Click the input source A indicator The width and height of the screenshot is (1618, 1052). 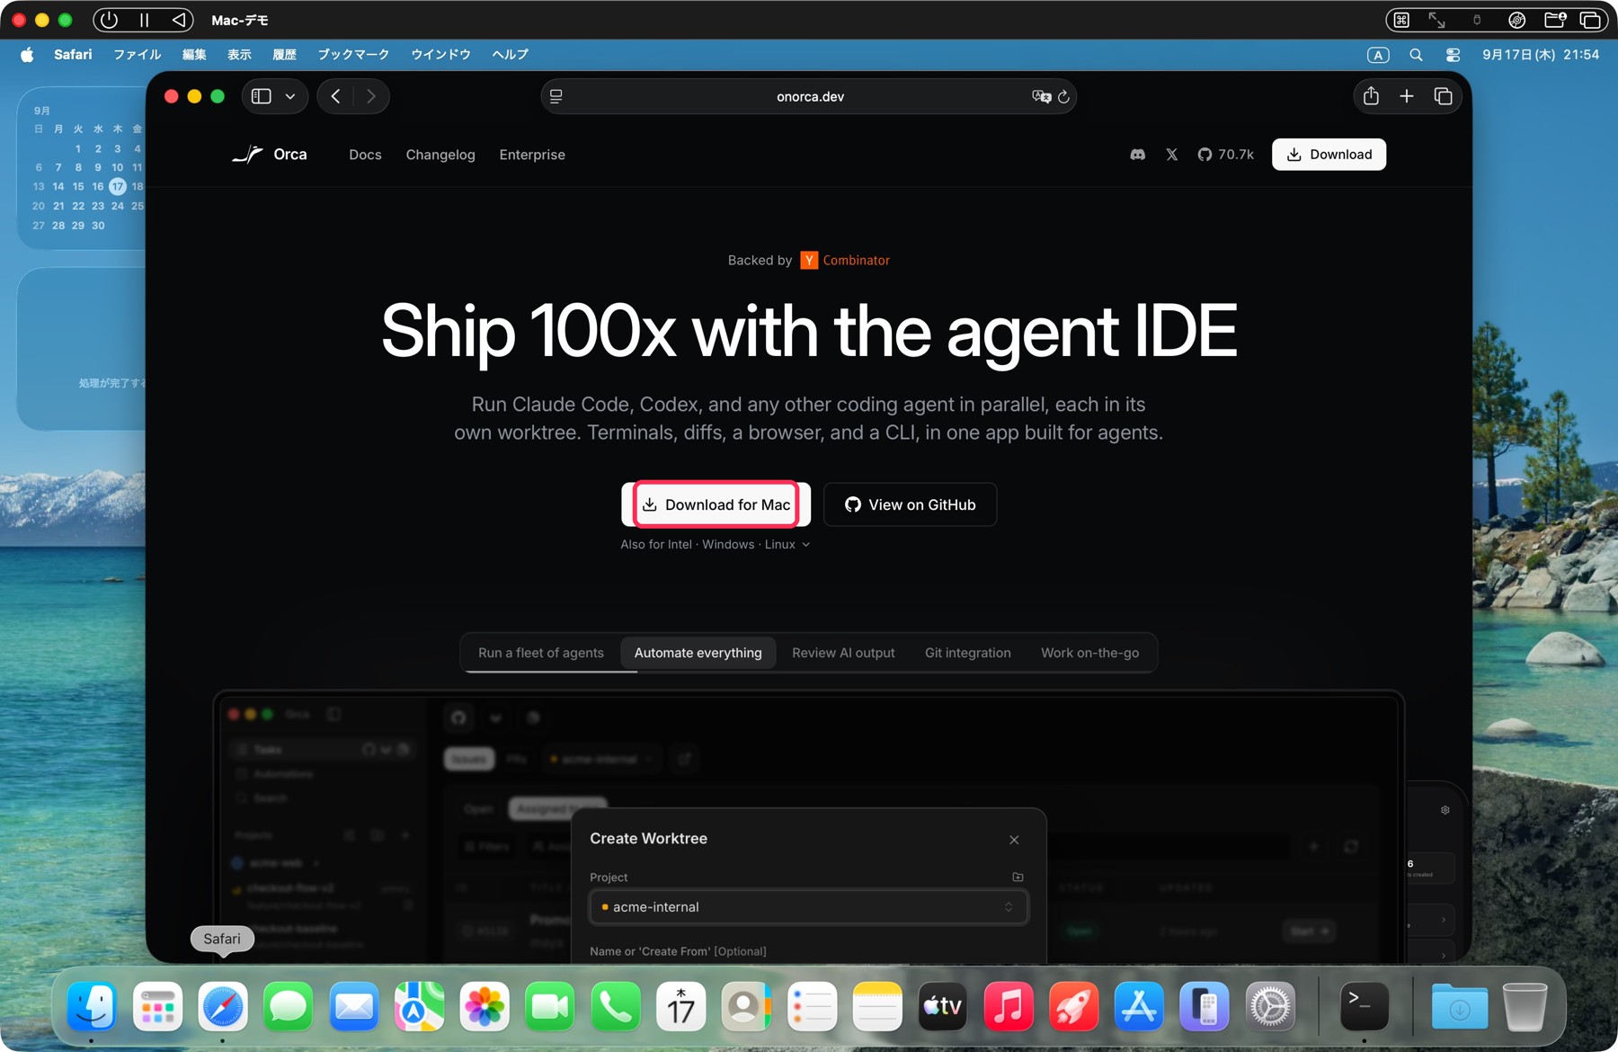(1378, 55)
